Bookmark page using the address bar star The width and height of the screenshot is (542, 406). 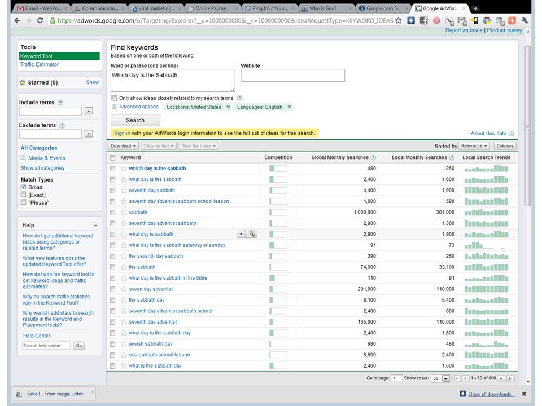399,20
